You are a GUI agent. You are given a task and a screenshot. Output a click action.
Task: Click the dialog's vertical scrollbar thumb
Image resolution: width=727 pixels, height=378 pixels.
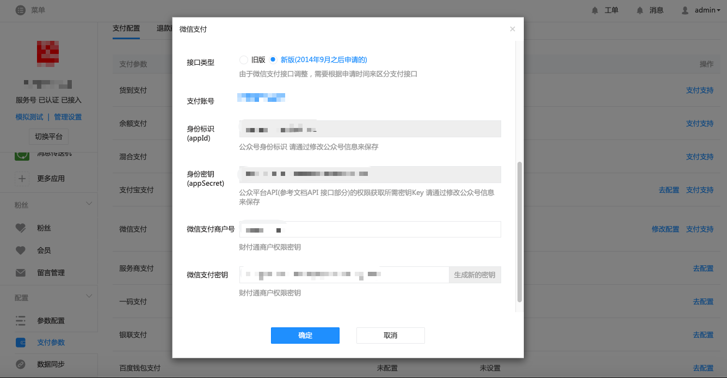pos(519,231)
